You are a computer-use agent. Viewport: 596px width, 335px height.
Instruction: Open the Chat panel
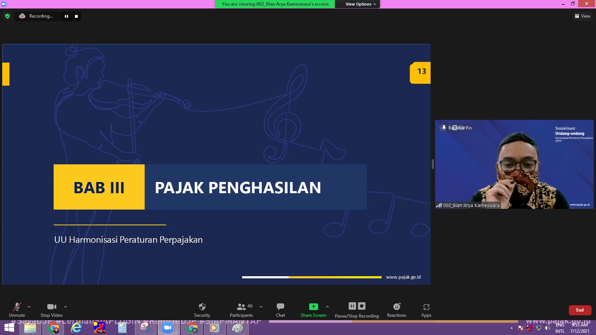[280, 307]
